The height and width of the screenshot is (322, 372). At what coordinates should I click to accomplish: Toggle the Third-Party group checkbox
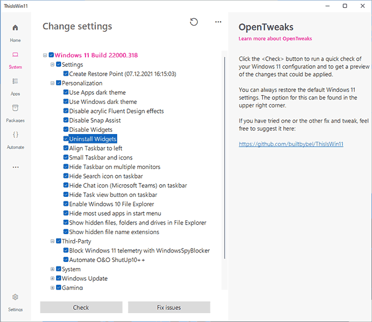pos(59,241)
